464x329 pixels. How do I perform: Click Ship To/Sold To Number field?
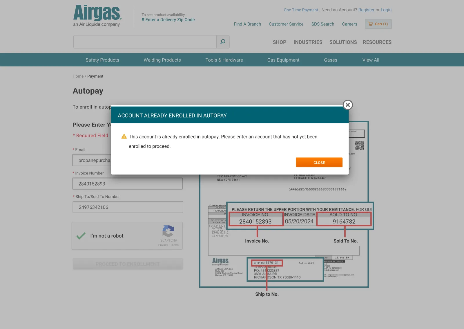(x=128, y=207)
